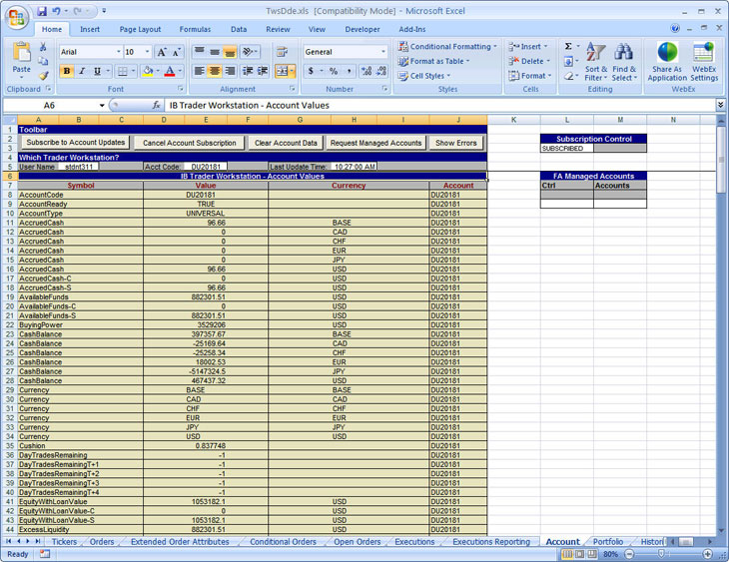
Task: Click Request Managed Accounts button
Action: point(375,143)
